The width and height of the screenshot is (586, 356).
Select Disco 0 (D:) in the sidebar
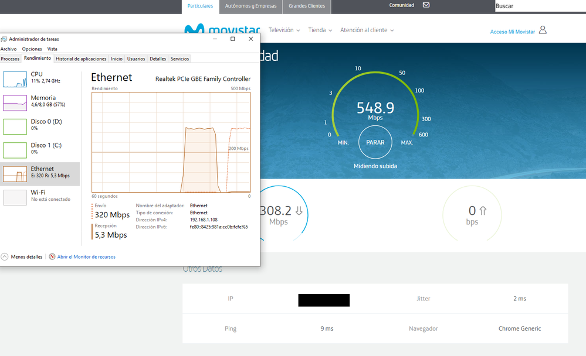35,124
